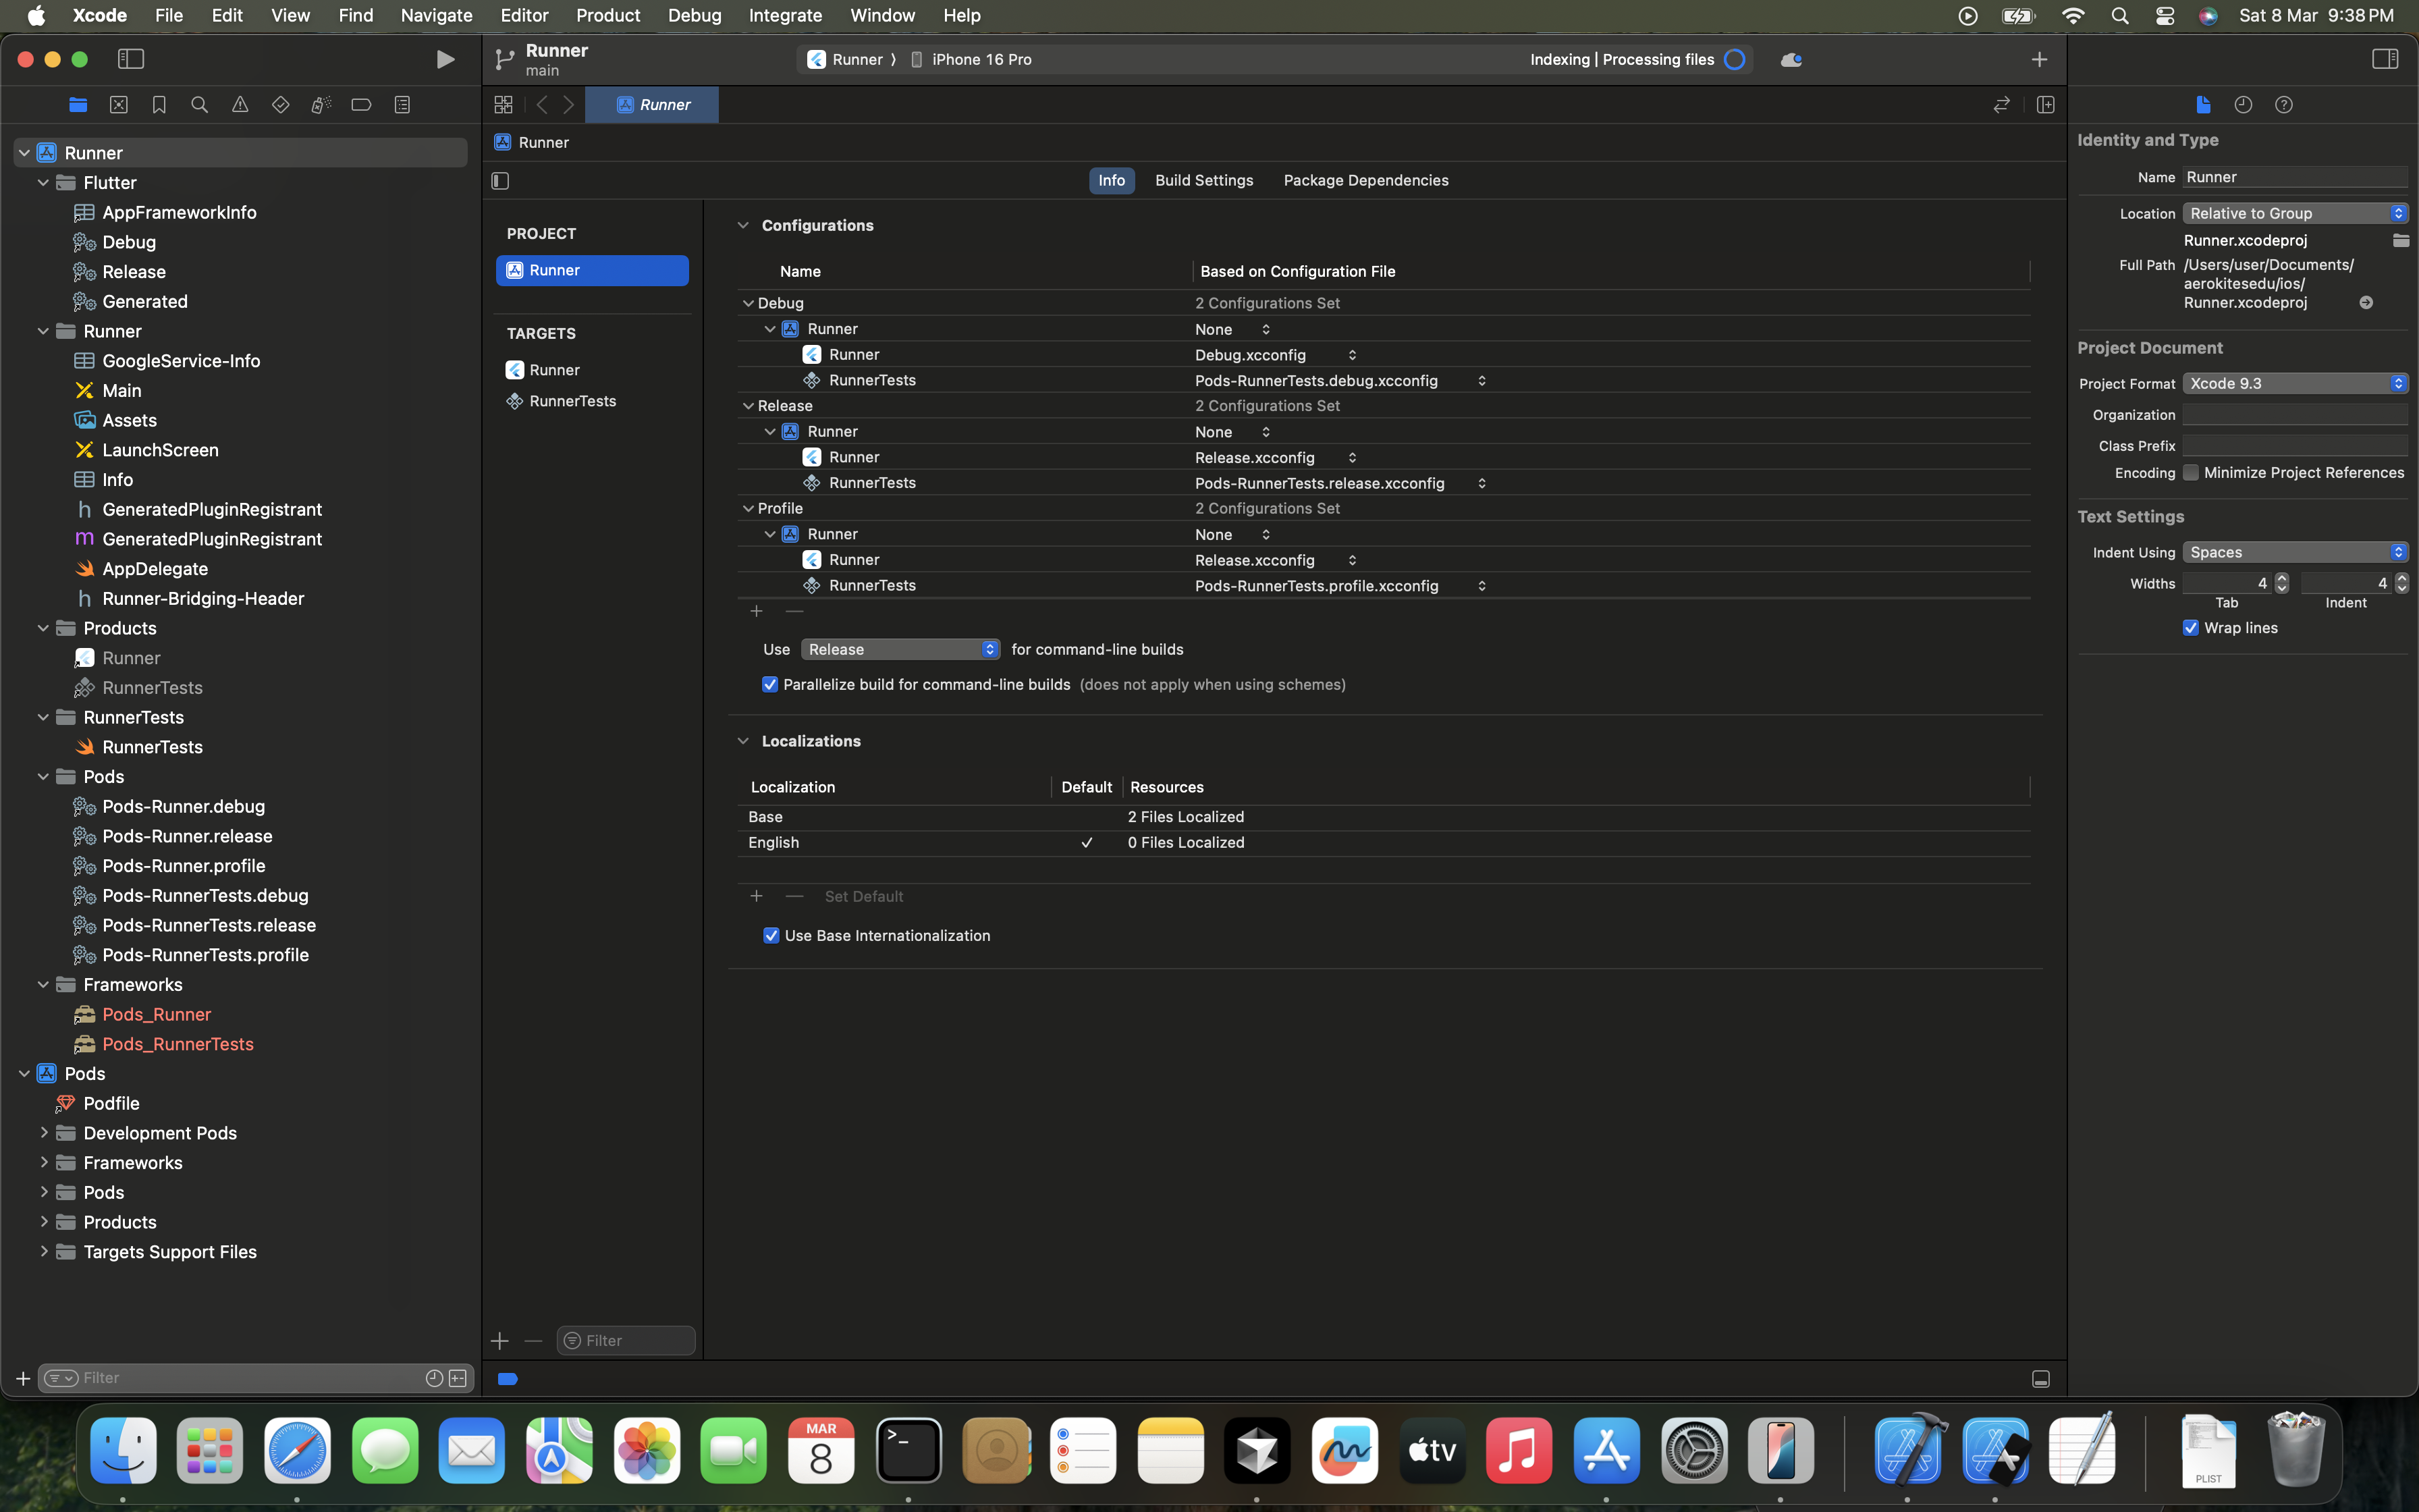Open the Library plus button
Image resolution: width=2419 pixels, height=1512 pixels.
pyautogui.click(x=2039, y=60)
